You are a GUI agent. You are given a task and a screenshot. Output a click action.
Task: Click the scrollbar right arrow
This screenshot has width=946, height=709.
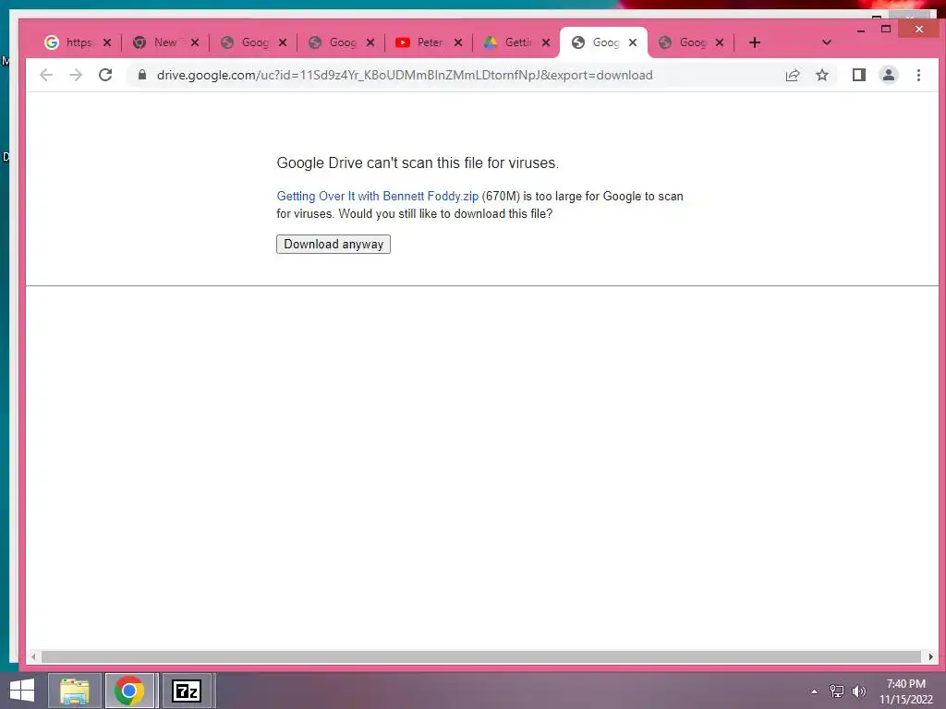(930, 656)
